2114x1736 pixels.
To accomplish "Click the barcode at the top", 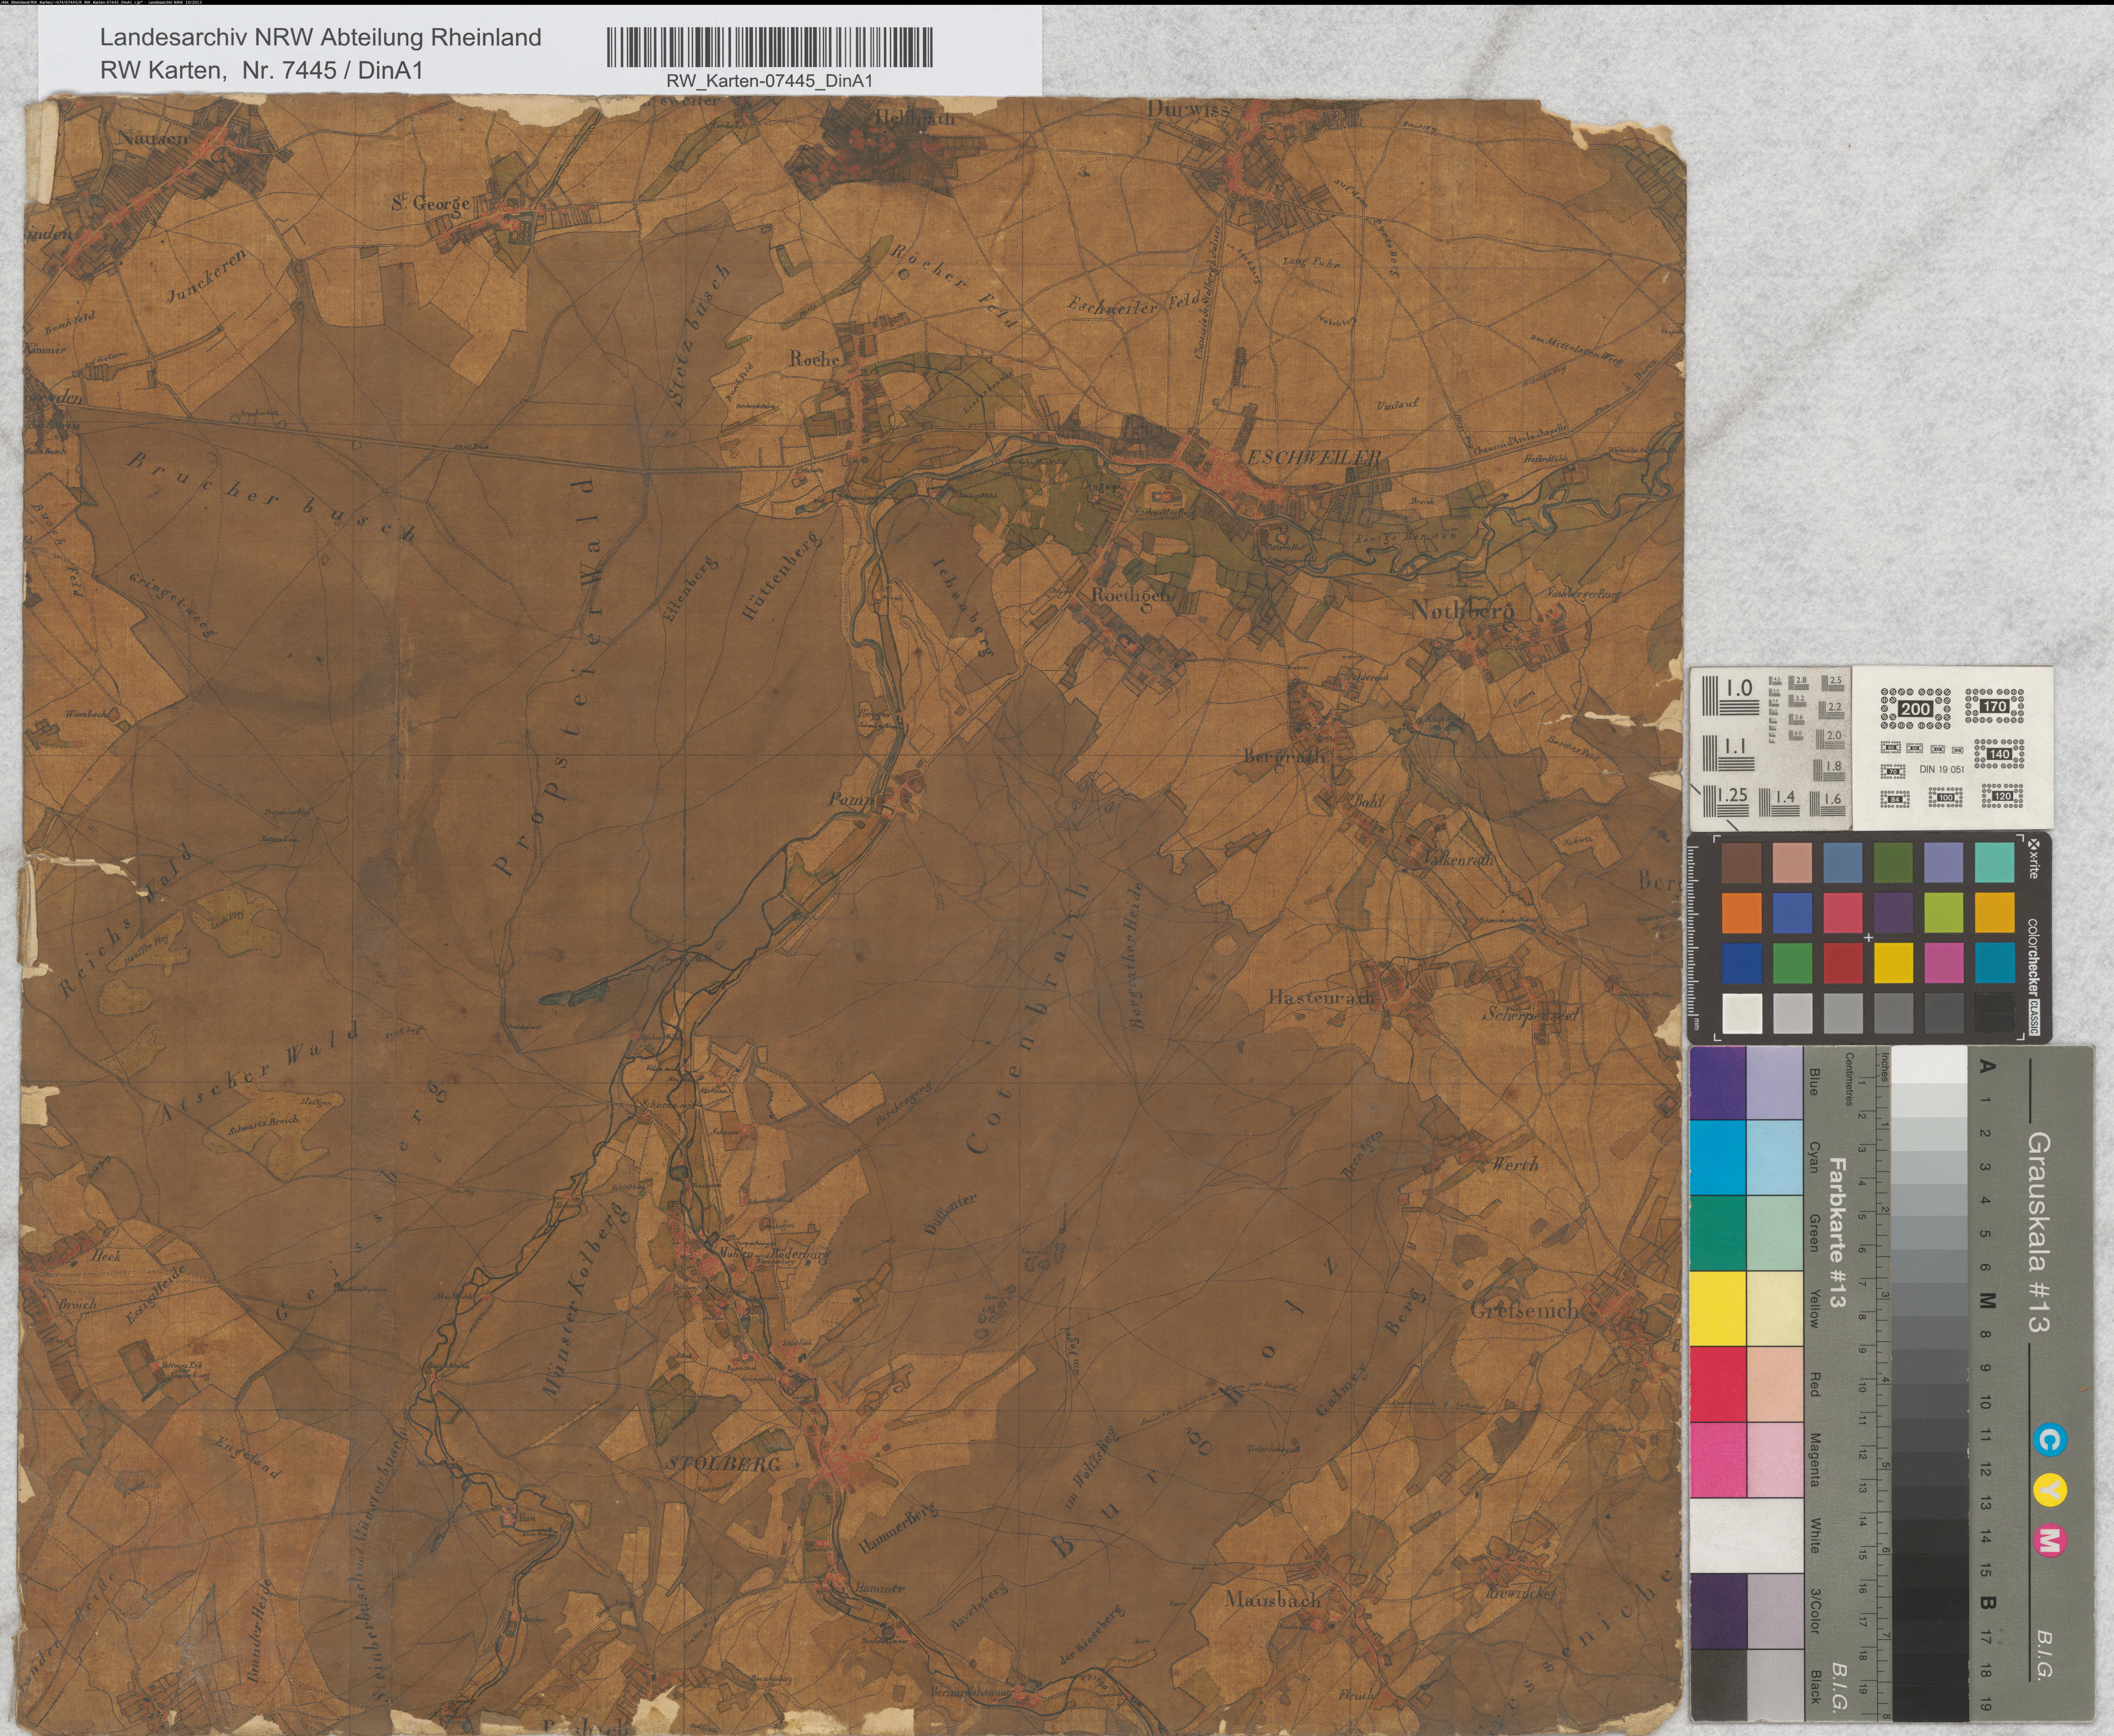I will click(x=769, y=47).
